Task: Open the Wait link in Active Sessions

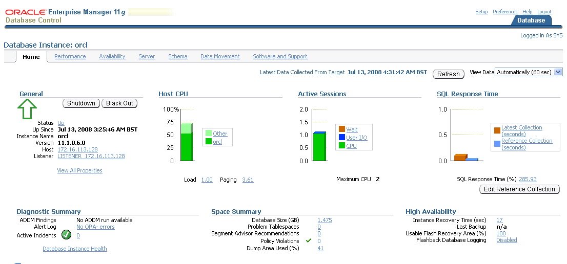Action: [352, 129]
